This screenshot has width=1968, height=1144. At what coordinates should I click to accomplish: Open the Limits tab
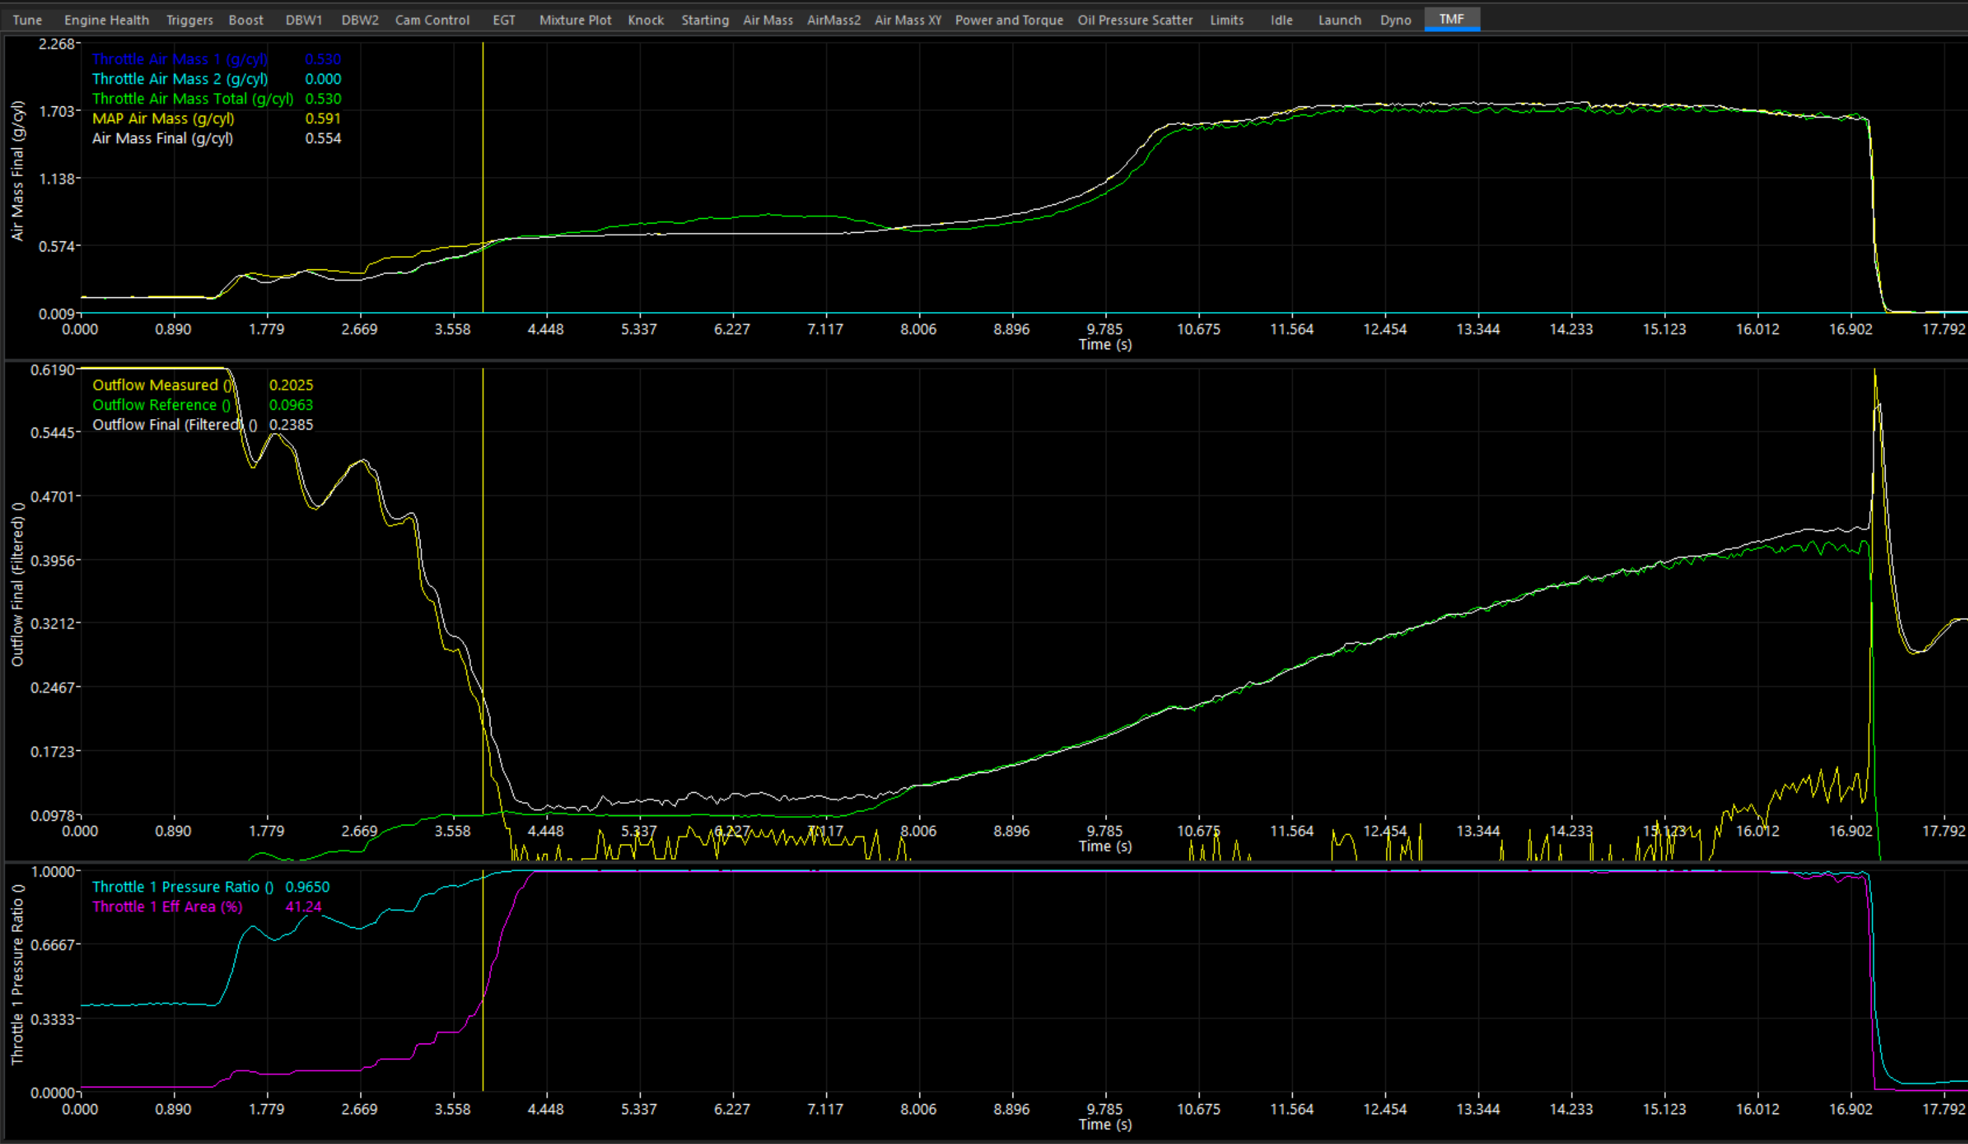pyautogui.click(x=1227, y=19)
